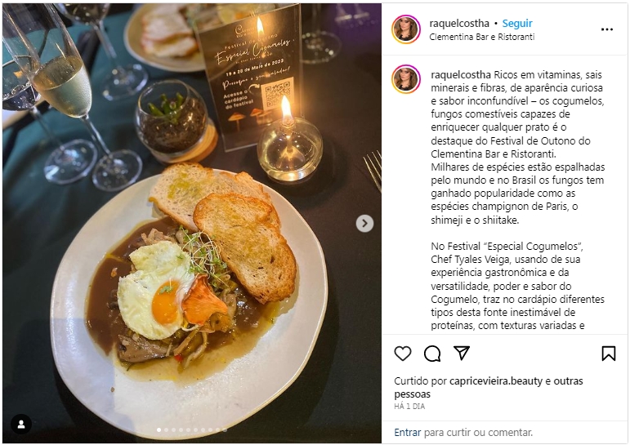The height and width of the screenshot is (445, 630).
Task: Open Clementina Bar e Ristoranti location
Action: pyautogui.click(x=482, y=37)
